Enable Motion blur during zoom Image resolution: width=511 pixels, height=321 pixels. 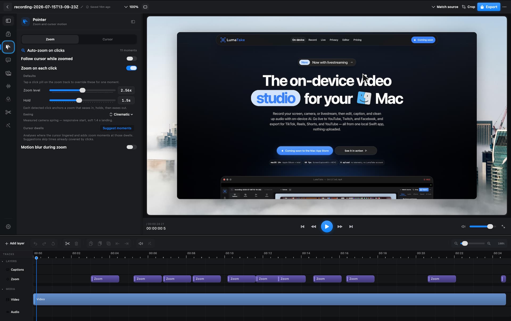[x=131, y=147]
